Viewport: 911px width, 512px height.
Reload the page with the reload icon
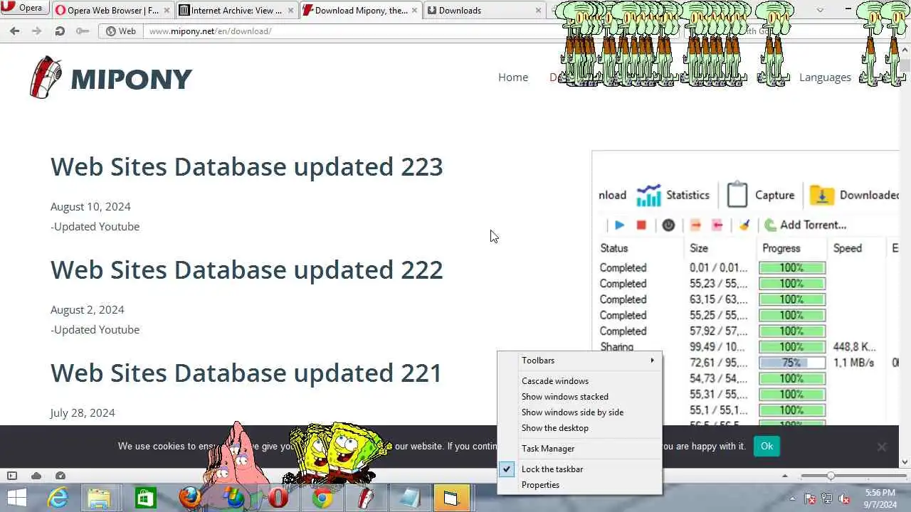coord(60,31)
